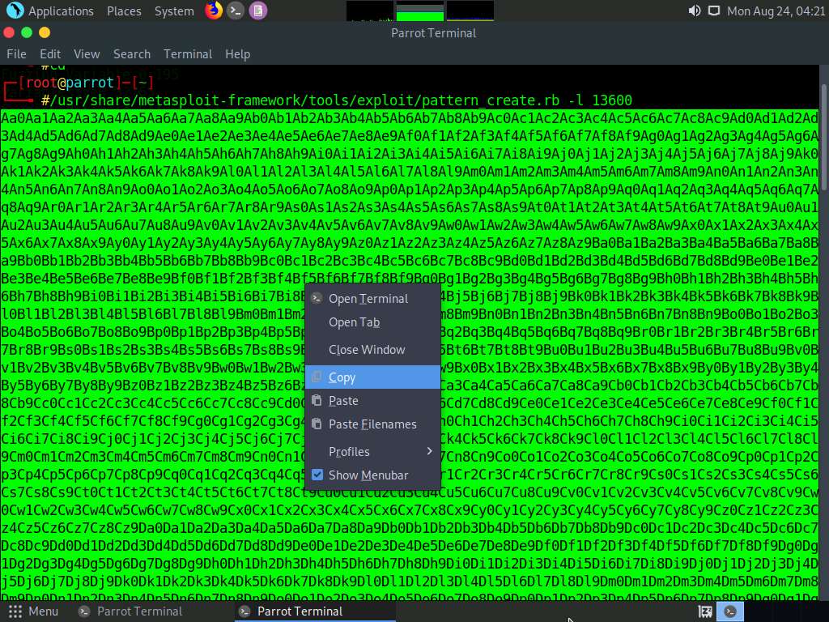Screen dimensions: 829x622
Task: Click the highlighted terminal tray icon
Action: [x=730, y=611]
